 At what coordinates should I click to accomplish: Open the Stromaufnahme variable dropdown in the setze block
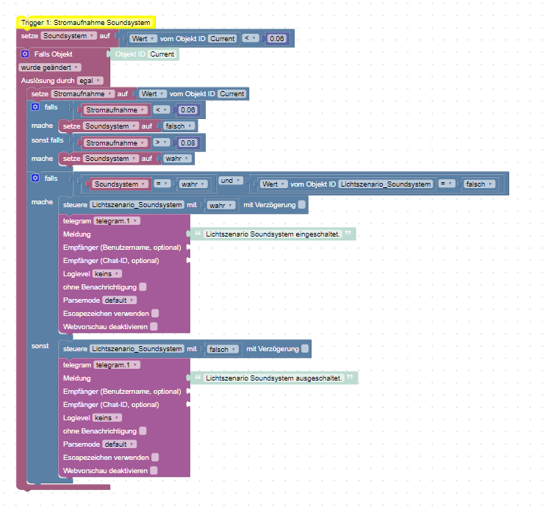tap(82, 94)
